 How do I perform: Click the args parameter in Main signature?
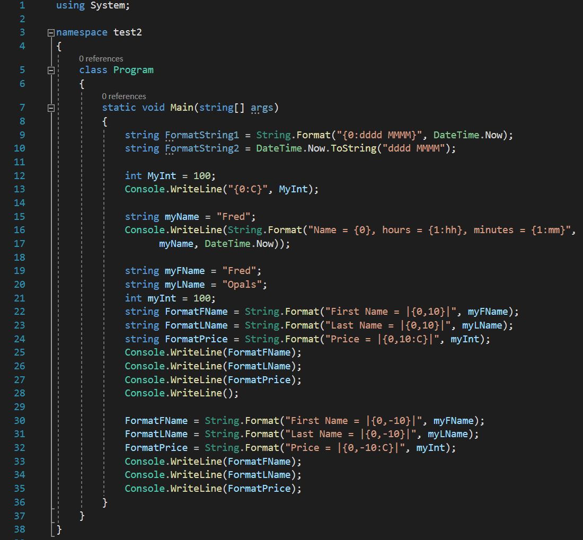(262, 108)
